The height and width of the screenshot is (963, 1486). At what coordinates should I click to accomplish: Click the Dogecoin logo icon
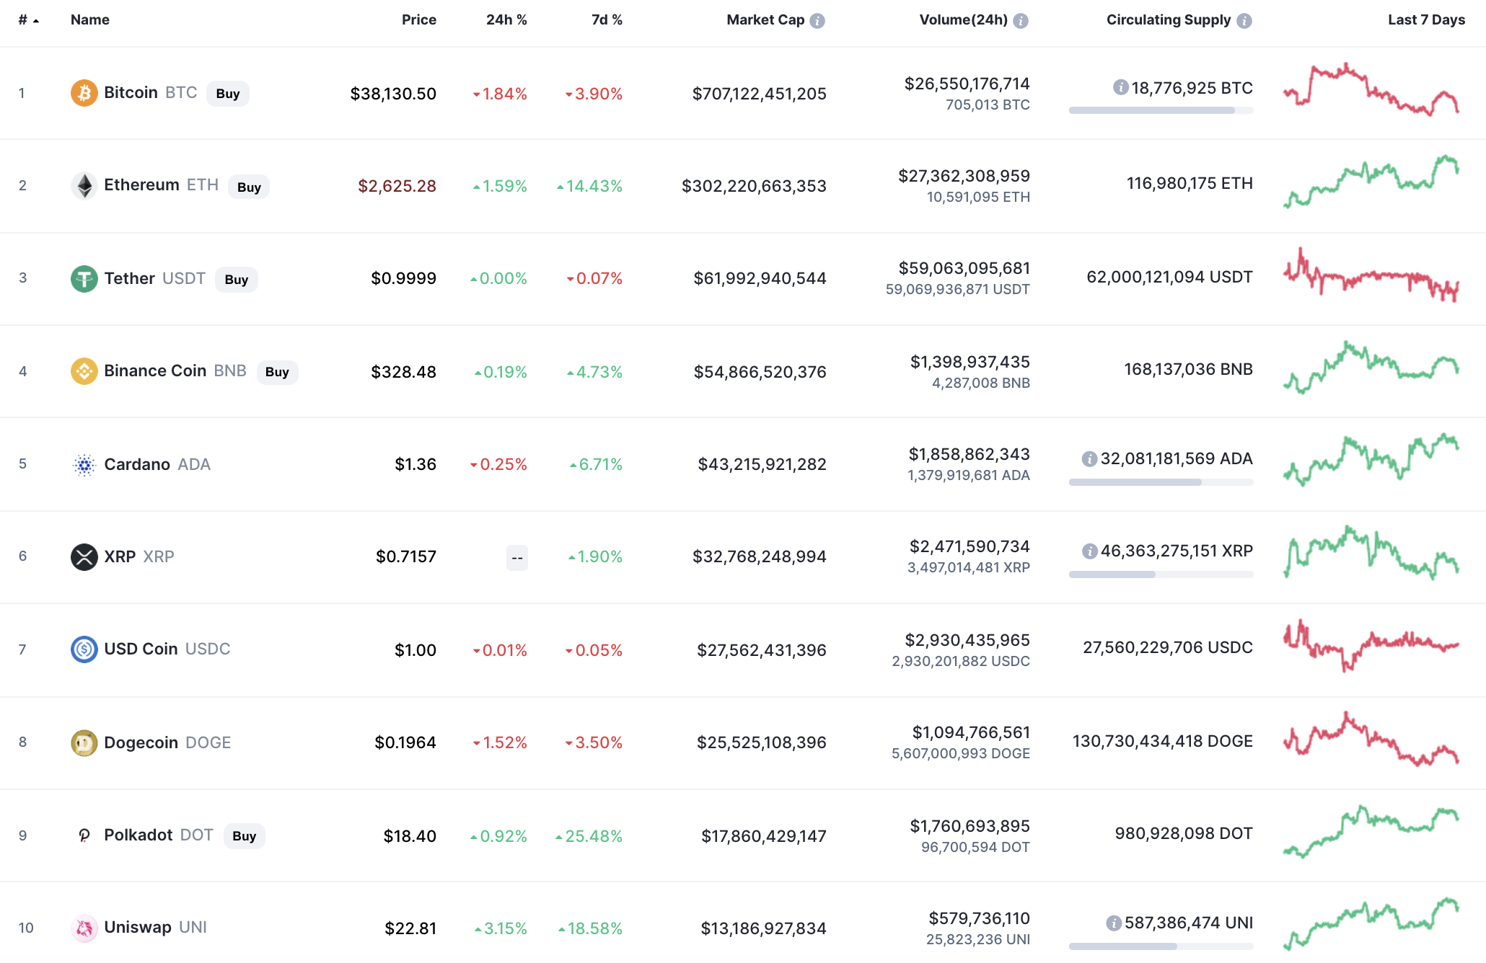(x=84, y=742)
